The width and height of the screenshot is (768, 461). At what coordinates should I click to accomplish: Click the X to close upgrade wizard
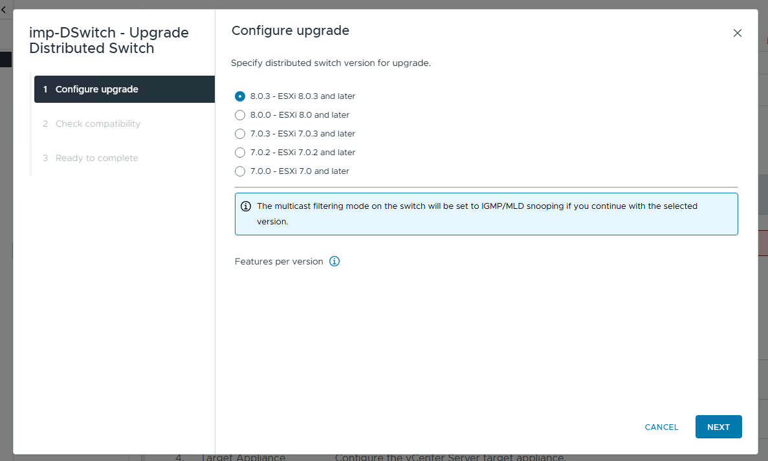coord(737,32)
